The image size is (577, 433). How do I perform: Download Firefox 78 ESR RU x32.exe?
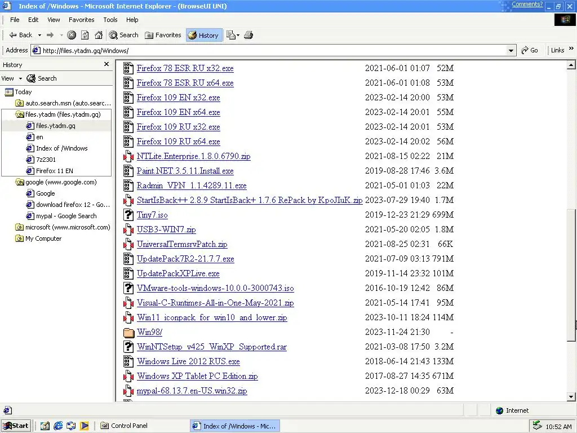185,68
